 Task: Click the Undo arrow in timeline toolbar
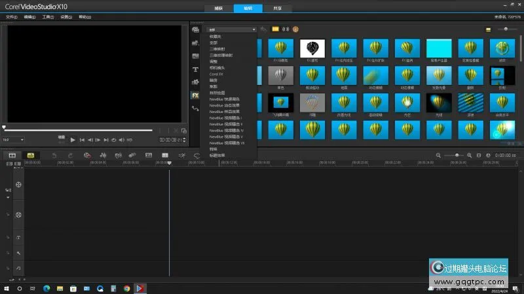[x=54, y=155]
